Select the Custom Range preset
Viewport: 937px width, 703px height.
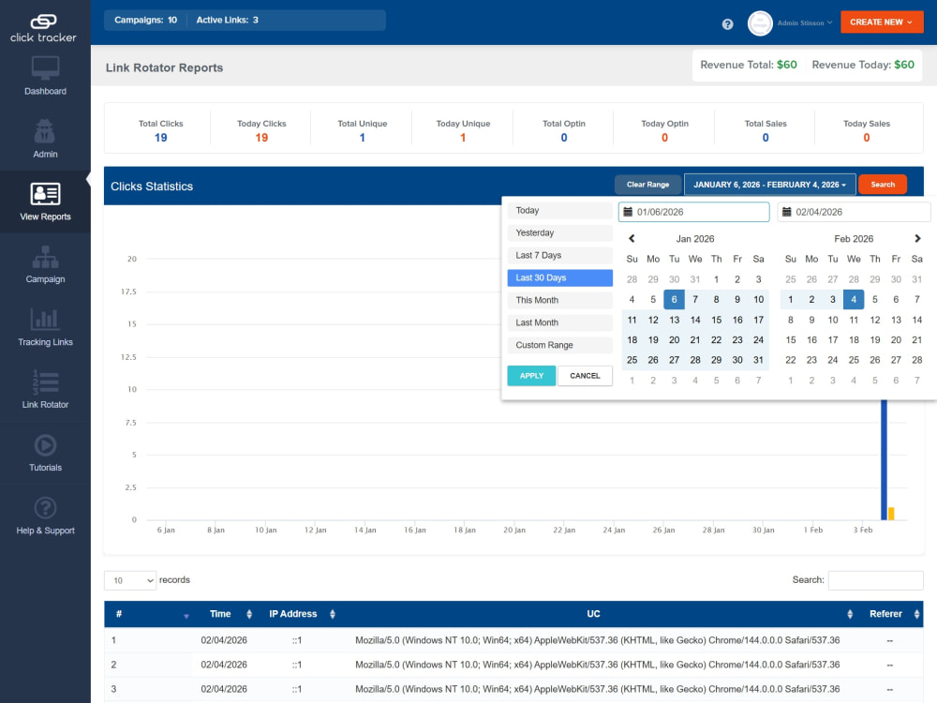tap(560, 345)
